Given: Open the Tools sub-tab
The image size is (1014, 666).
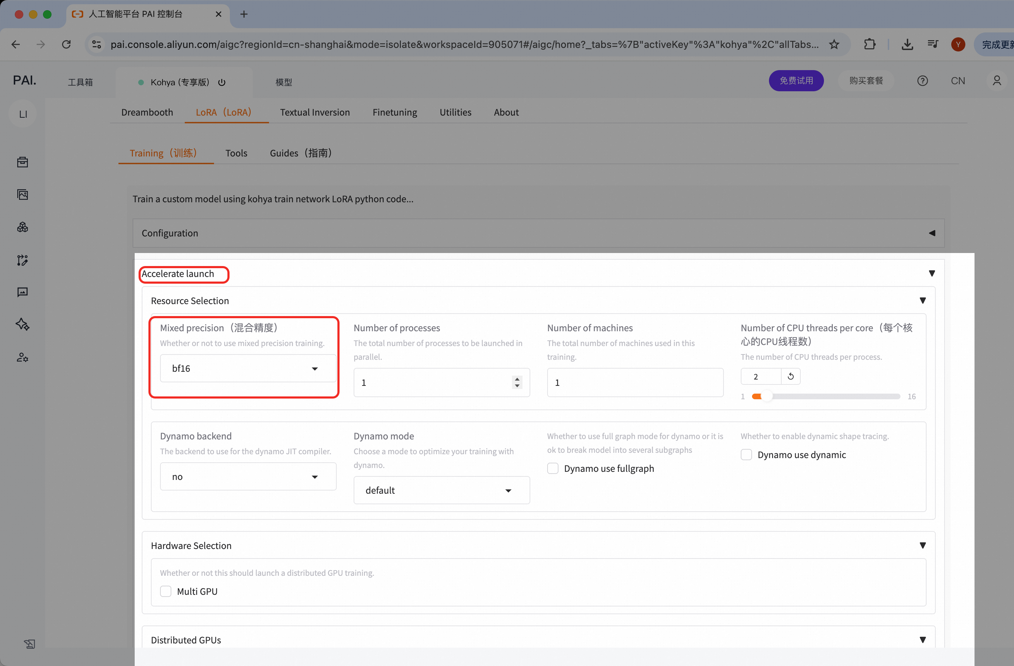Looking at the screenshot, I should (236, 153).
